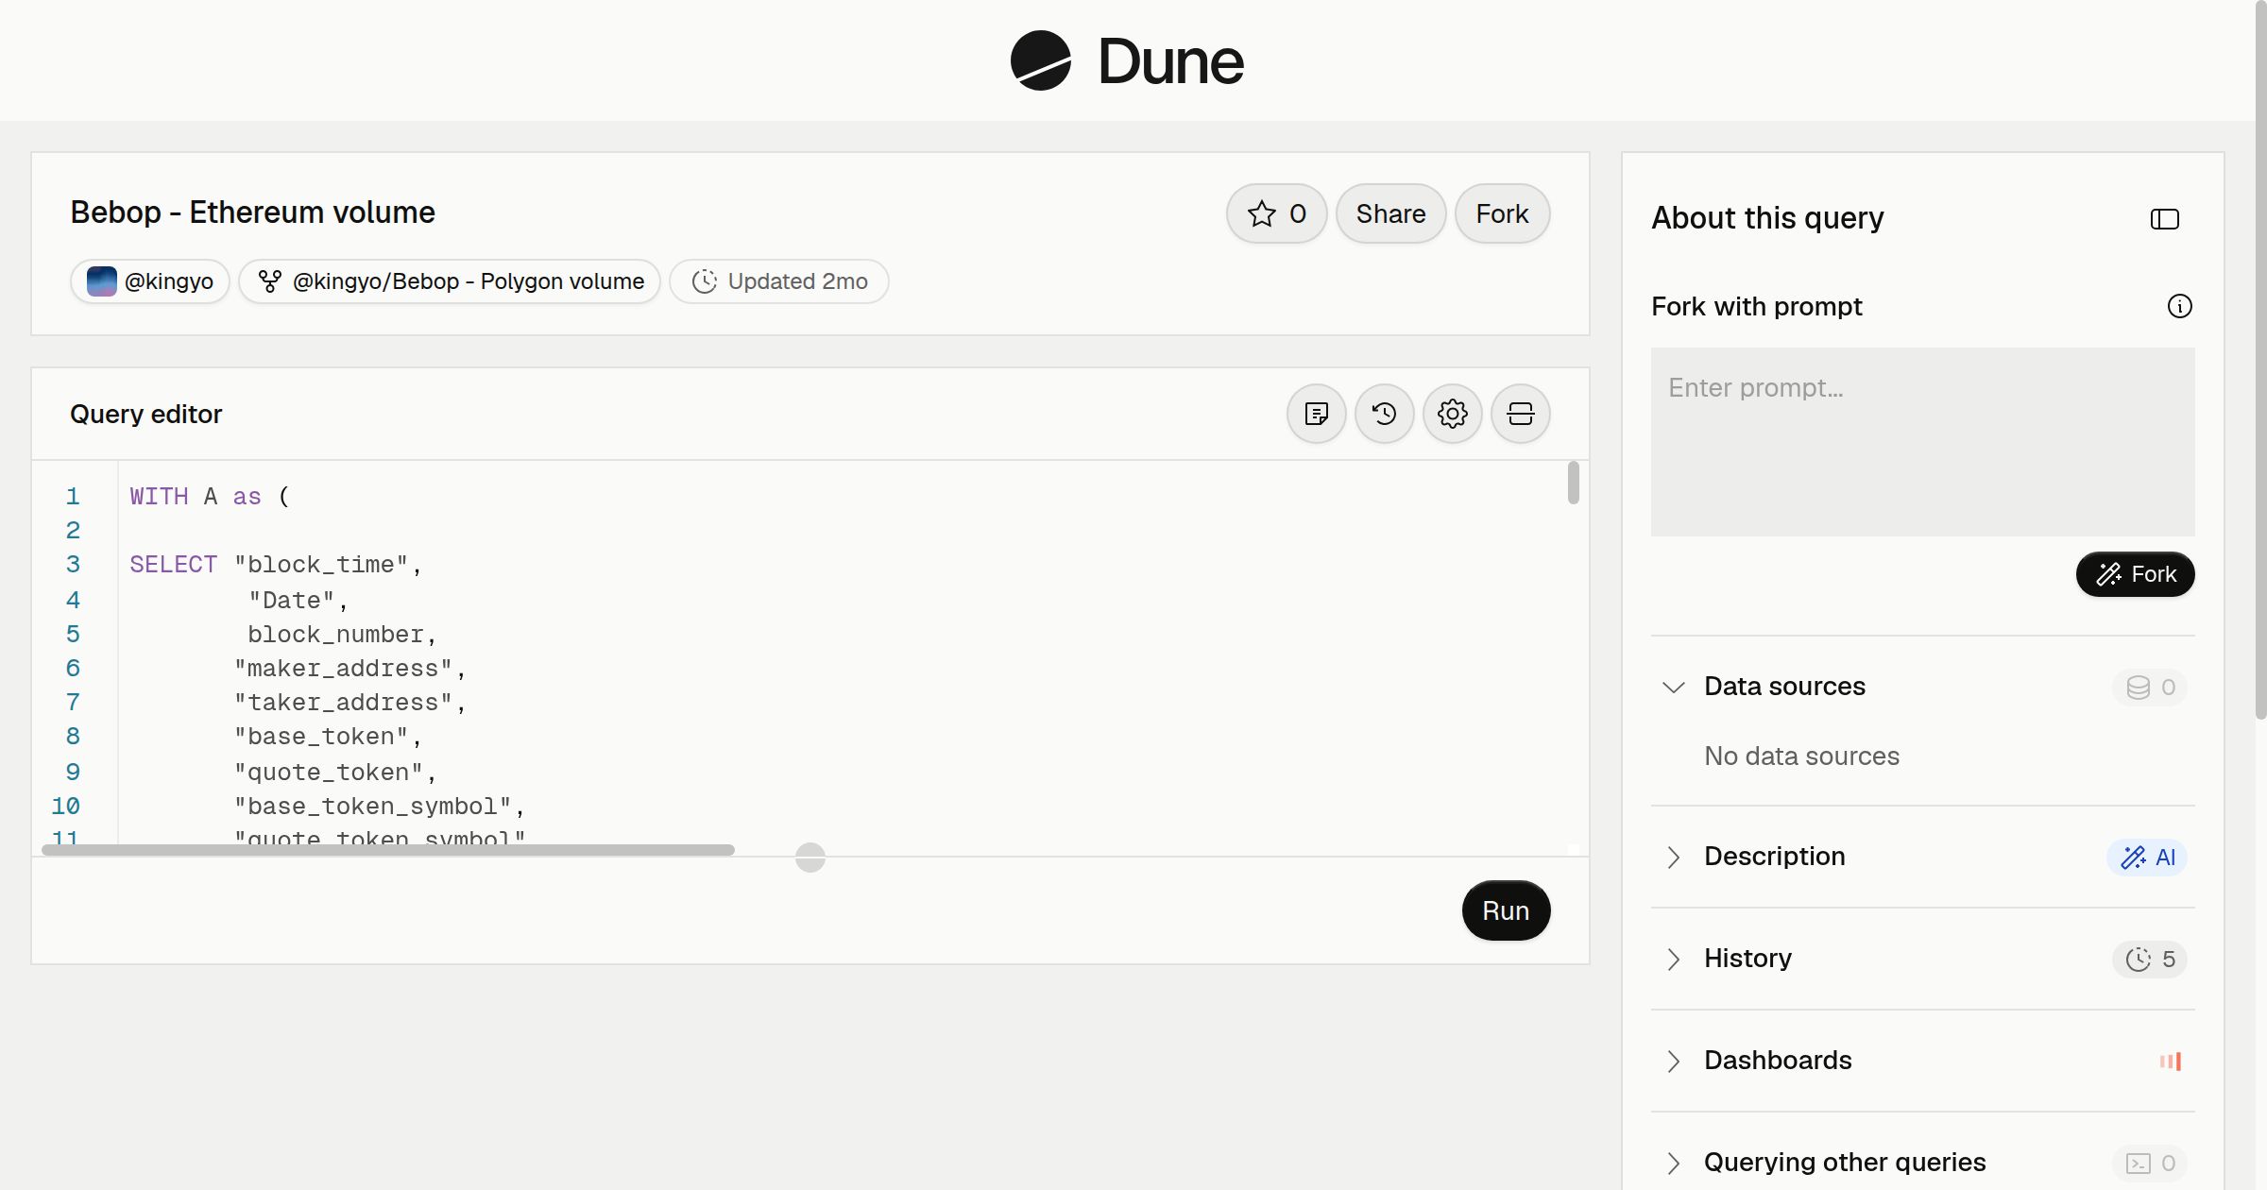This screenshot has height=1190, width=2267.
Task: Open @kingyo author profile chip
Action: tap(150, 281)
